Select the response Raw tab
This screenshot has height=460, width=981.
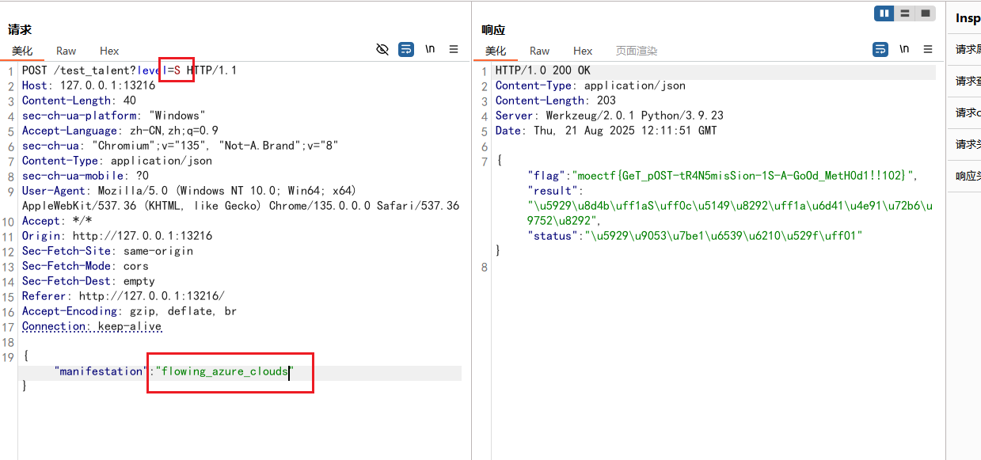[x=540, y=51]
